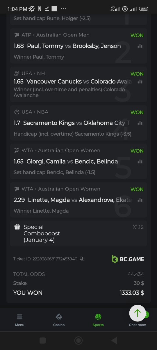View stats icon for Linette vs Alexandrova
Viewport: 157px width, 350px height.
pos(140,200)
